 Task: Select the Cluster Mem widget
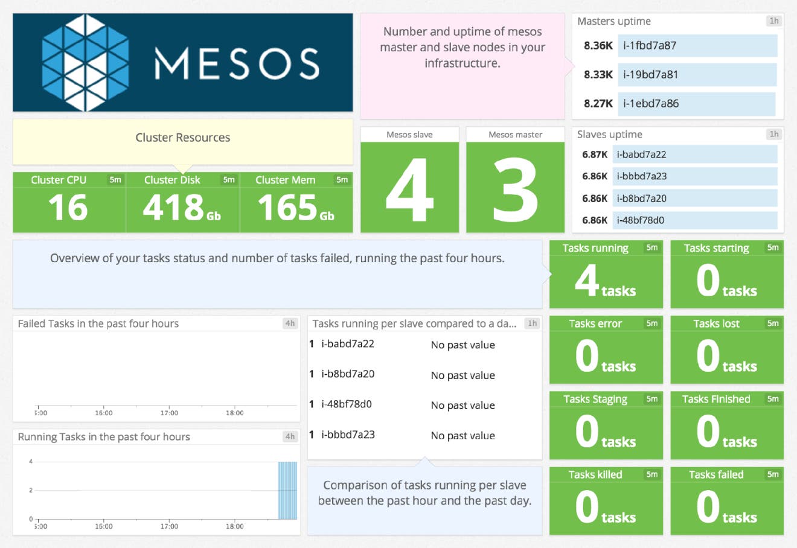pos(296,205)
